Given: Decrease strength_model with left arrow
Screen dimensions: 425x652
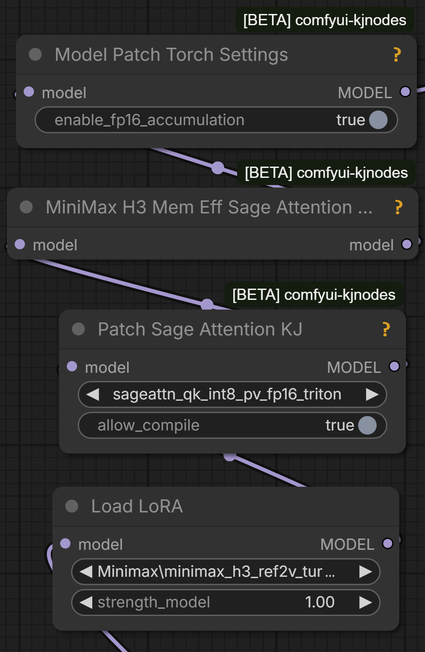Looking at the screenshot, I should [86, 602].
